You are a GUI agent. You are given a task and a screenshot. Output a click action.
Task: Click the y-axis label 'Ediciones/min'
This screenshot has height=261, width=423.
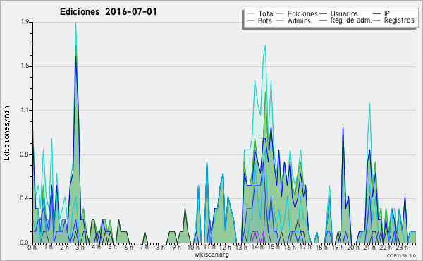[x=6, y=133]
